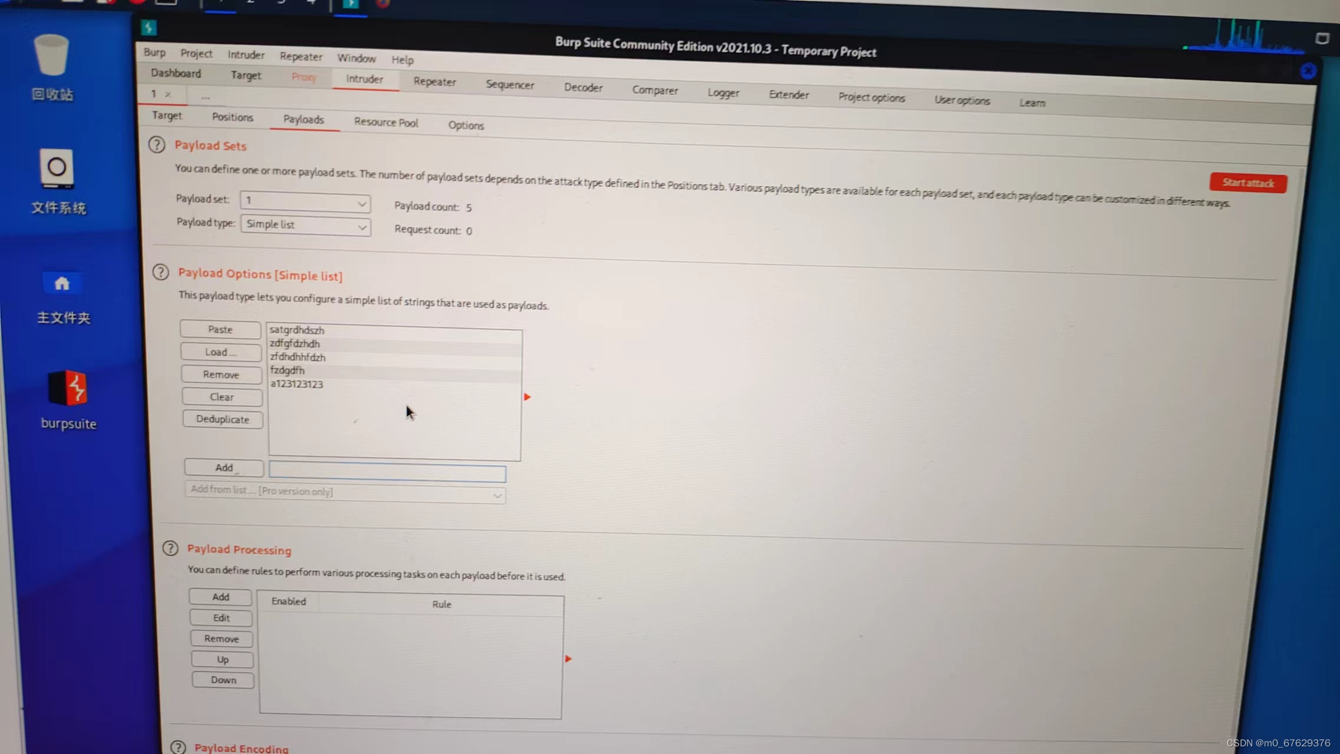
Task: Open the recycle bin desktop icon
Action: (x=51, y=56)
